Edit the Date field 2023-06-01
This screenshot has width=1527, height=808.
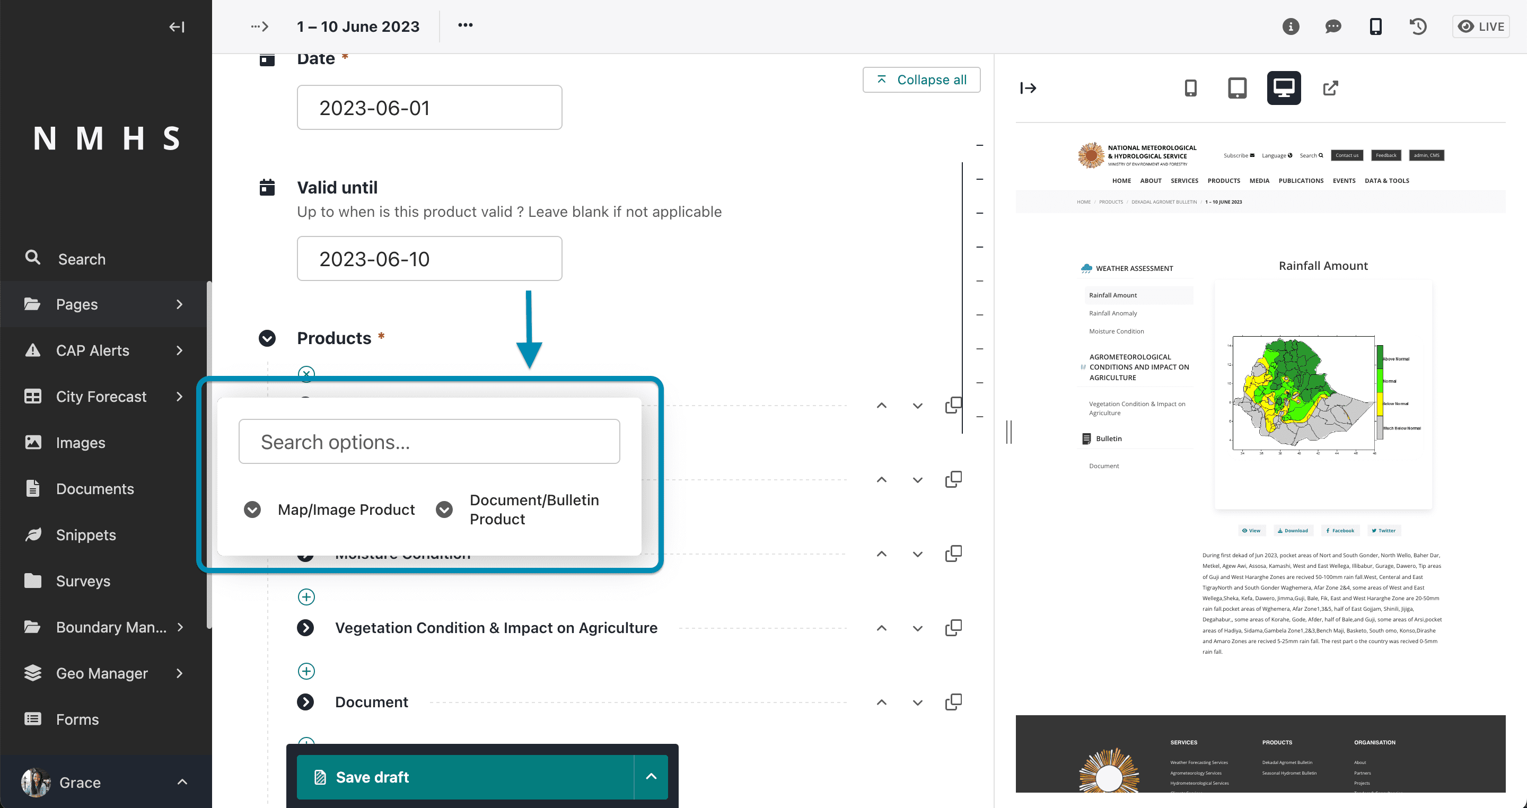429,107
